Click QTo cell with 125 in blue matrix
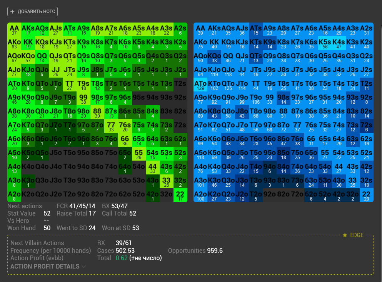 [x=228, y=85]
